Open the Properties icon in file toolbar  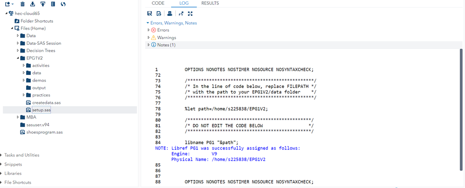tap(53, 4)
